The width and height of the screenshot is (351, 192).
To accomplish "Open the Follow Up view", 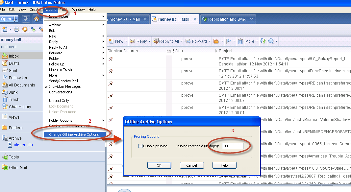I will [x=18, y=78].
